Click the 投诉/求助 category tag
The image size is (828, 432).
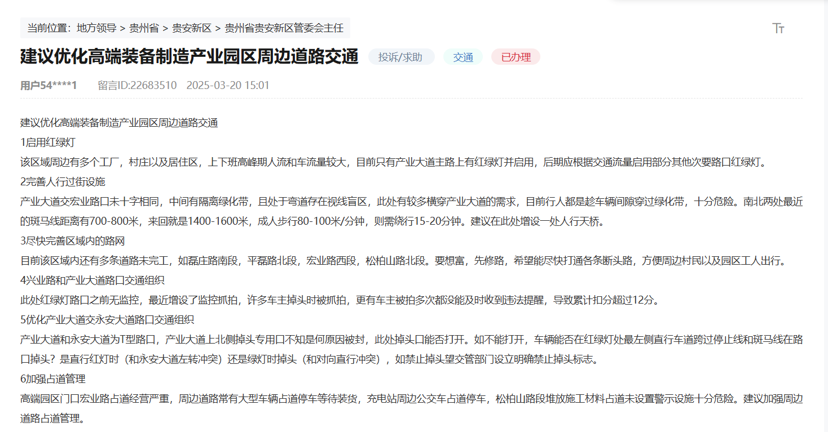point(401,56)
